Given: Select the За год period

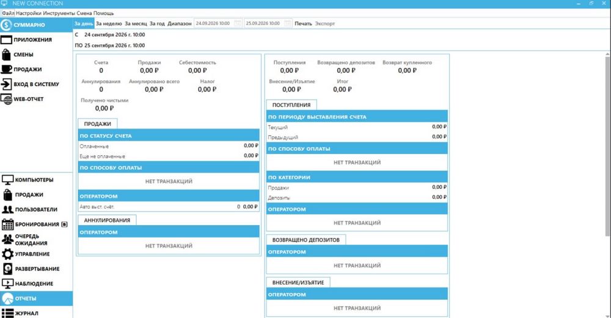Looking at the screenshot, I should [157, 23].
